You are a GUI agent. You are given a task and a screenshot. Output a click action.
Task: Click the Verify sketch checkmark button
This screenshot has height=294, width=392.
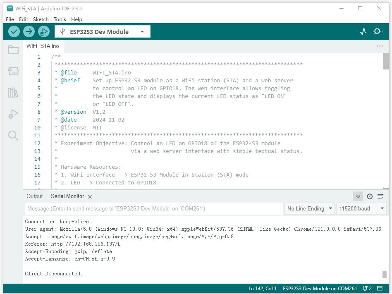[14, 31]
